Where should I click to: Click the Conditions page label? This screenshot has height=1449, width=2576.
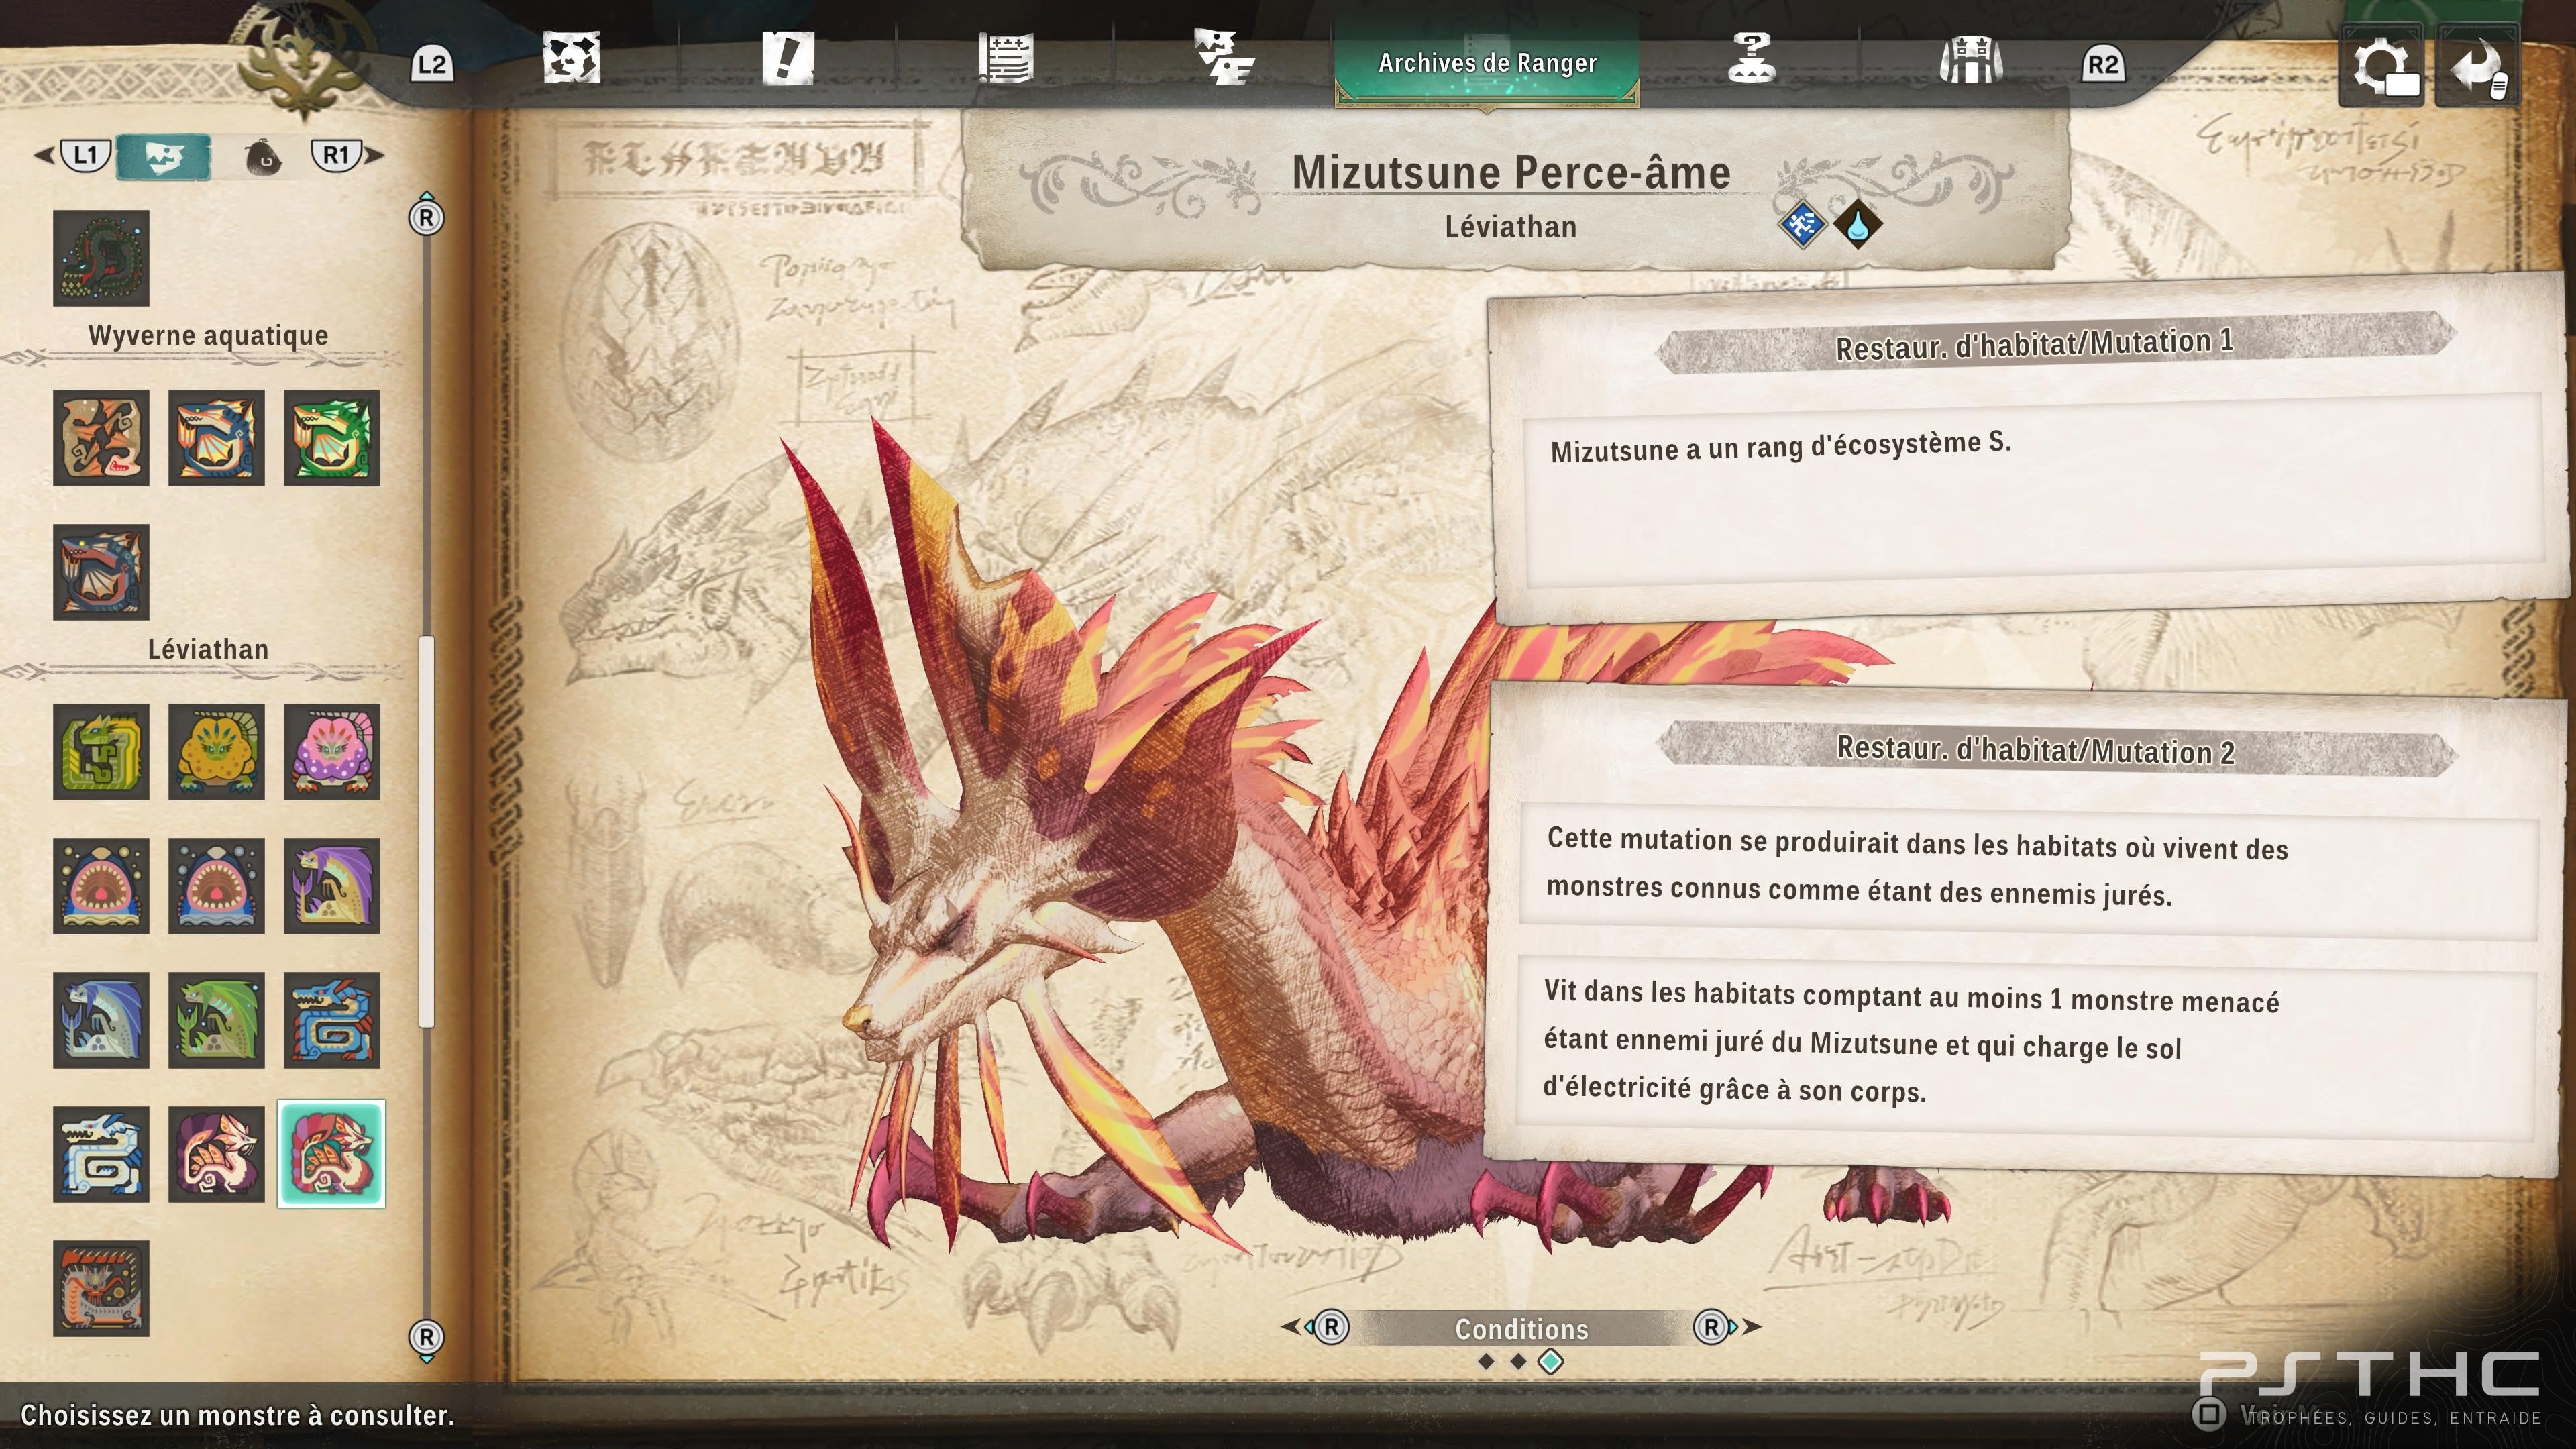click(x=1521, y=1329)
